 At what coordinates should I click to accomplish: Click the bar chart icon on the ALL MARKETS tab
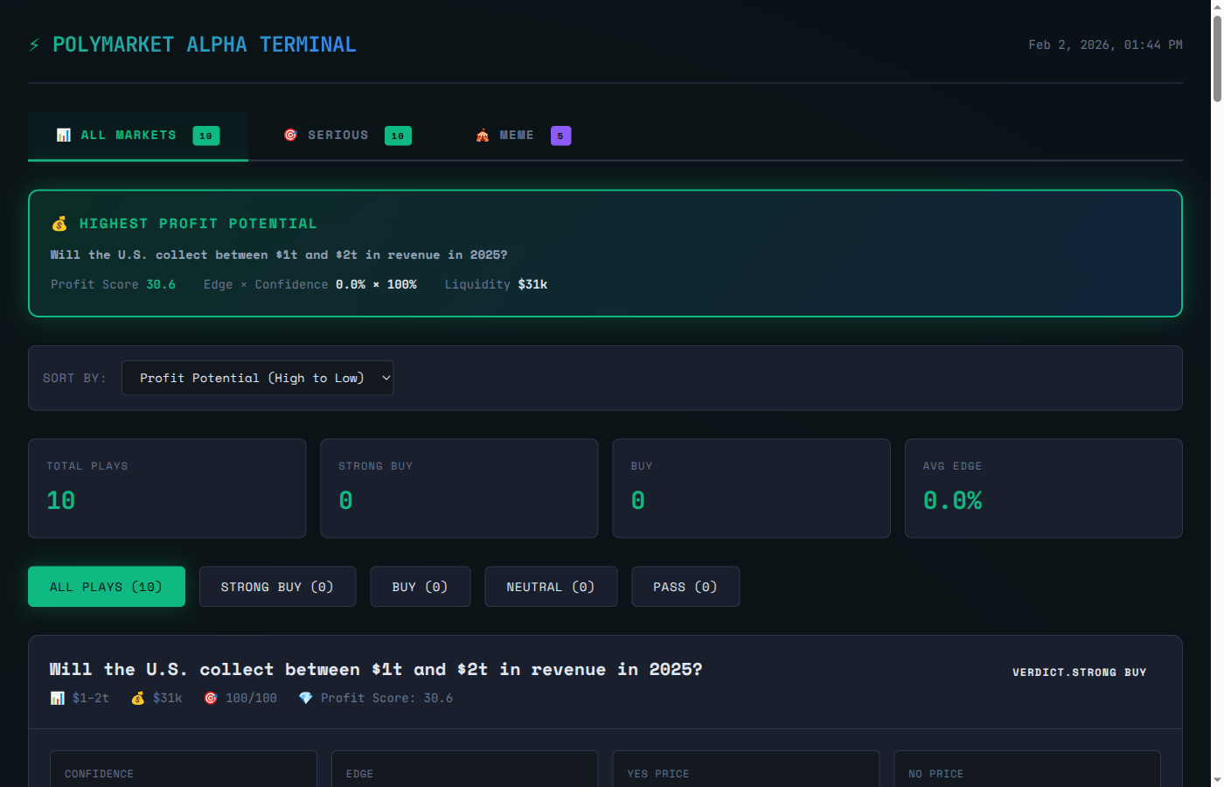62,135
